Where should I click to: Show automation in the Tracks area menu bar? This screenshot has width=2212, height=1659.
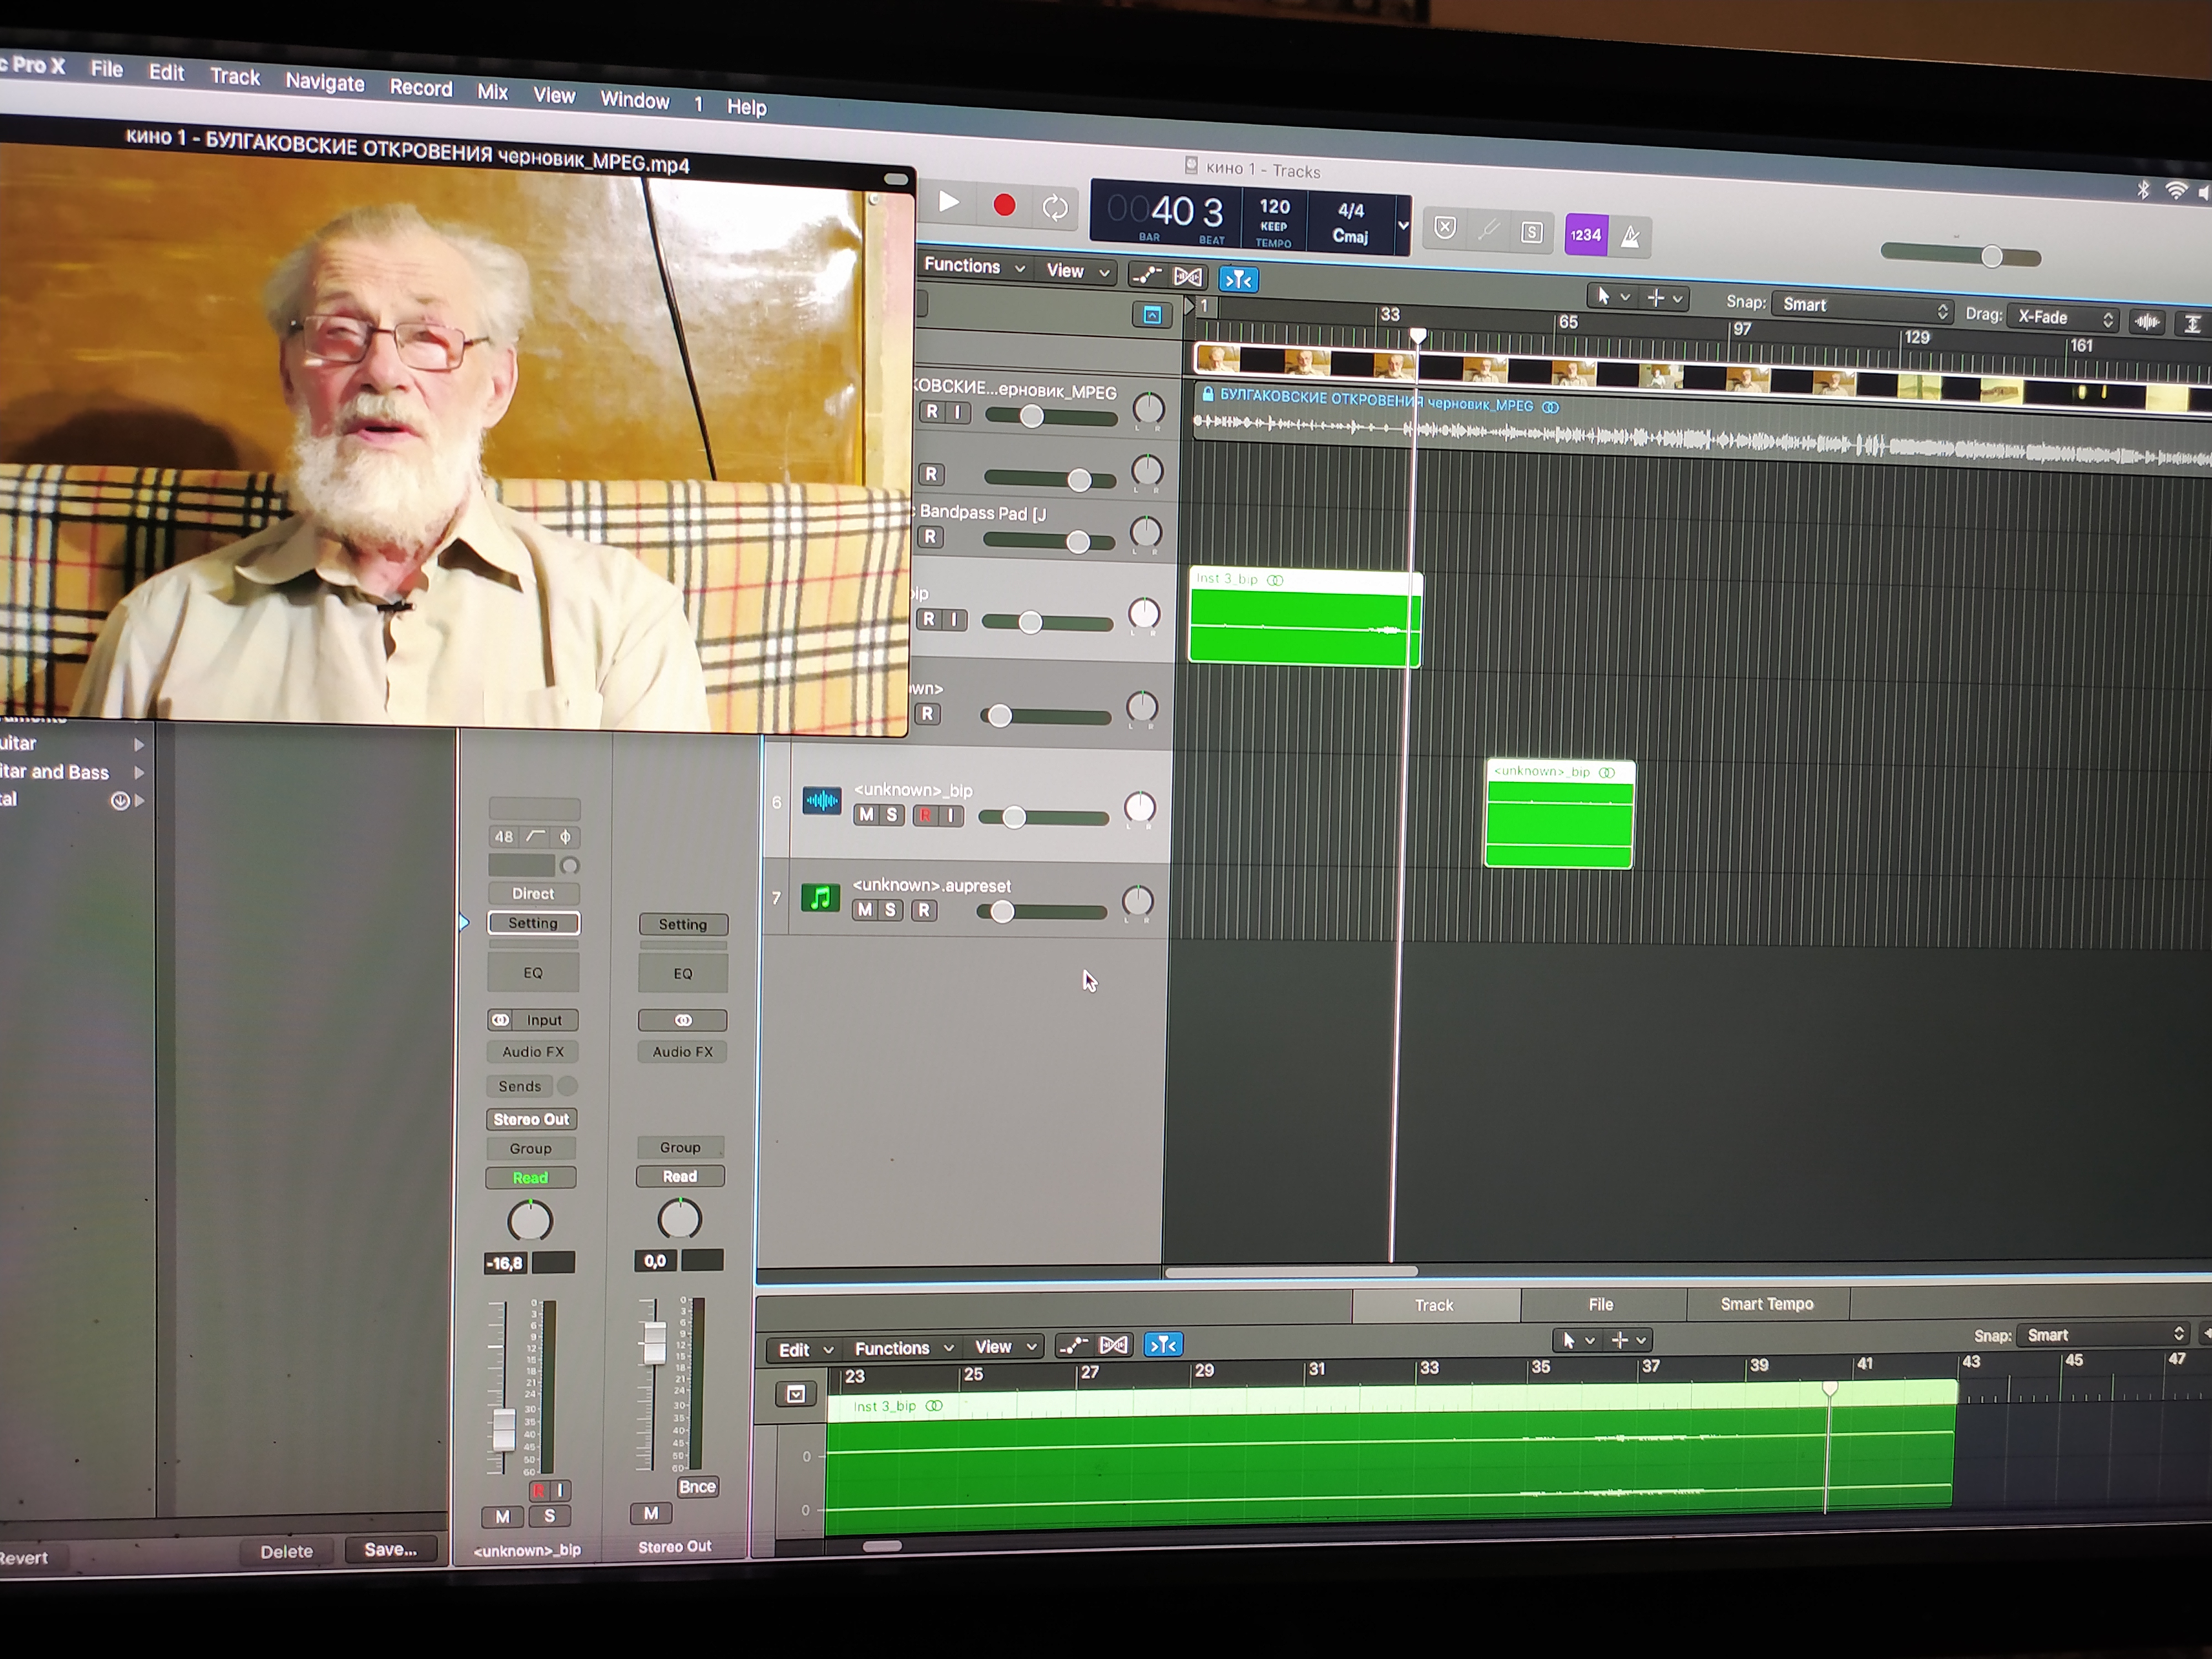pyautogui.click(x=1146, y=275)
